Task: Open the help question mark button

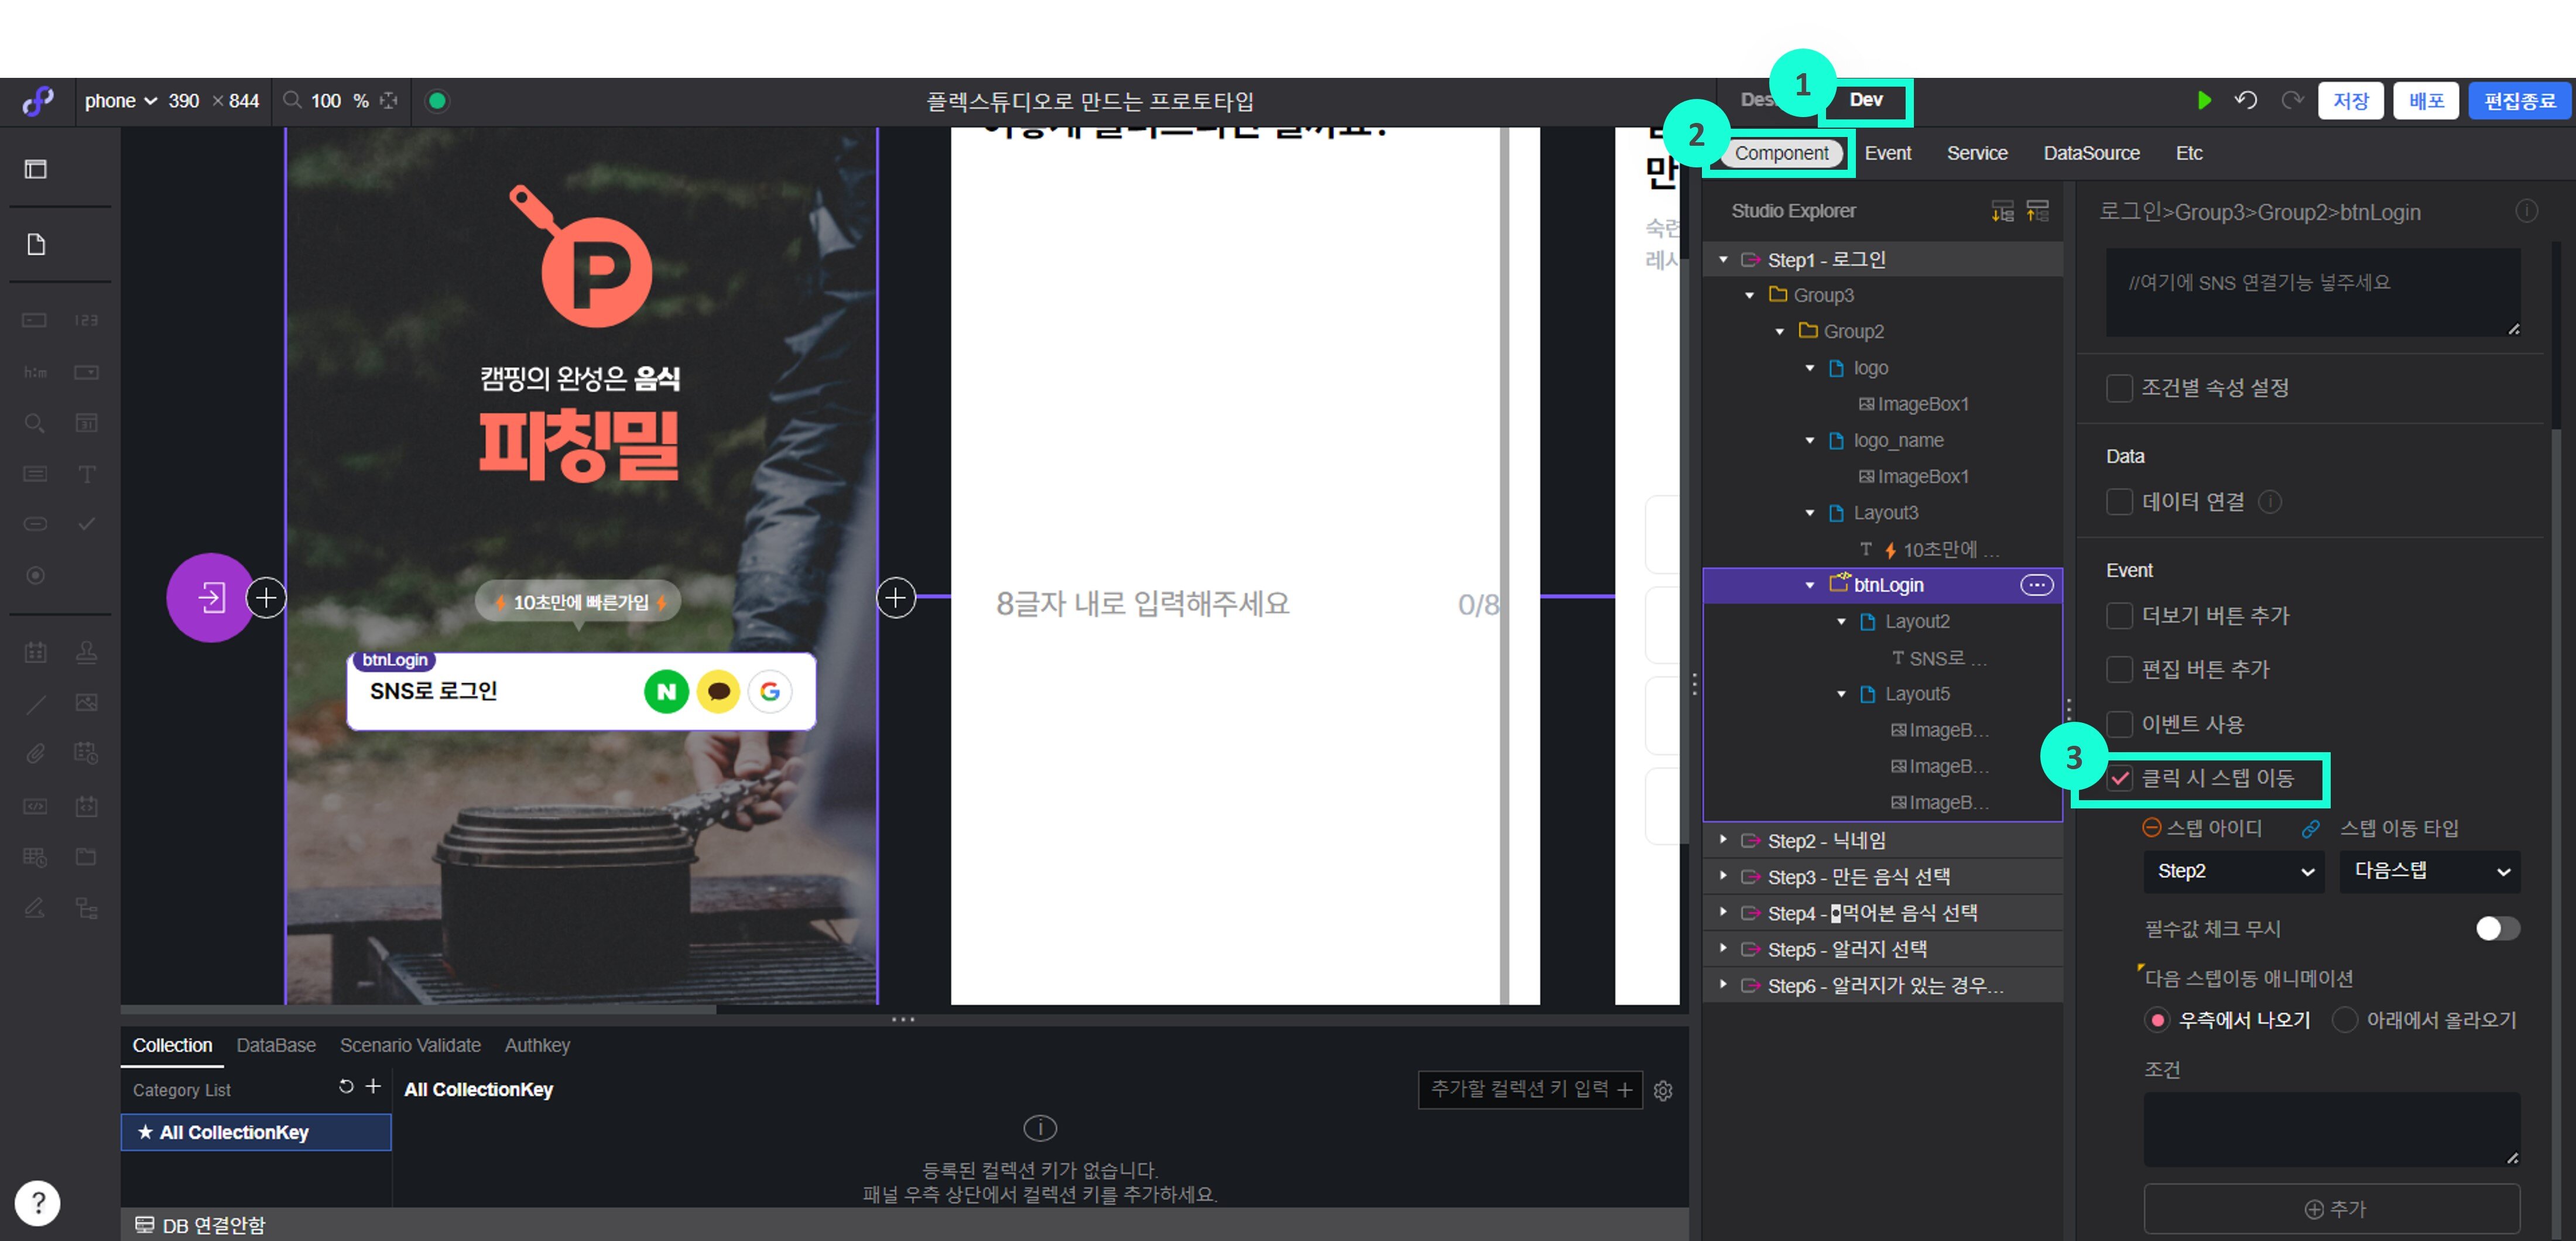Action: pos(38,1203)
